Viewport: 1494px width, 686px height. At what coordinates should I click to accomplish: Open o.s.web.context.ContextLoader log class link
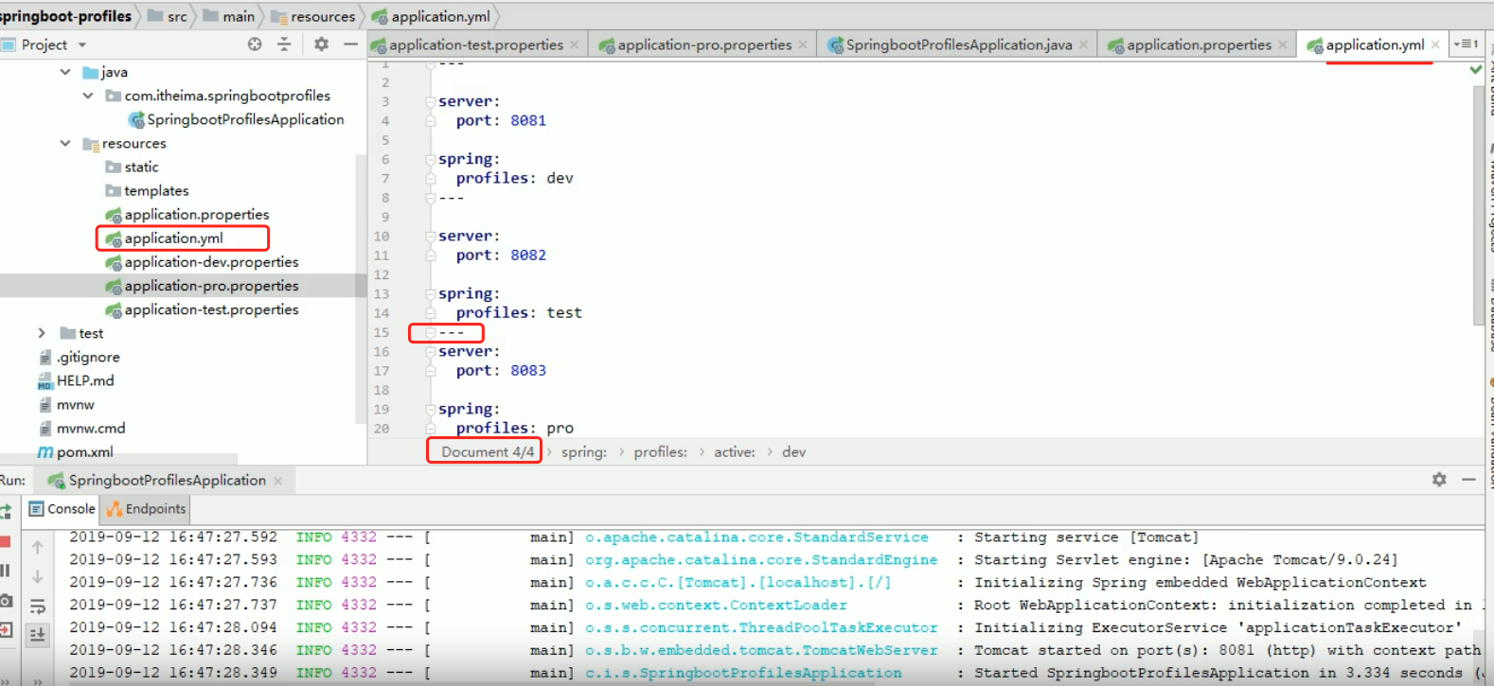(716, 606)
